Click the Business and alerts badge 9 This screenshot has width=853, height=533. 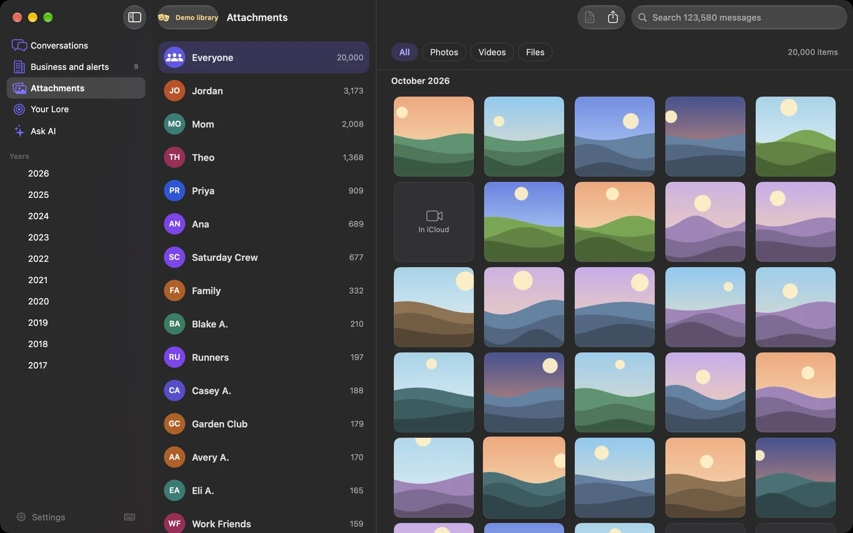point(136,67)
